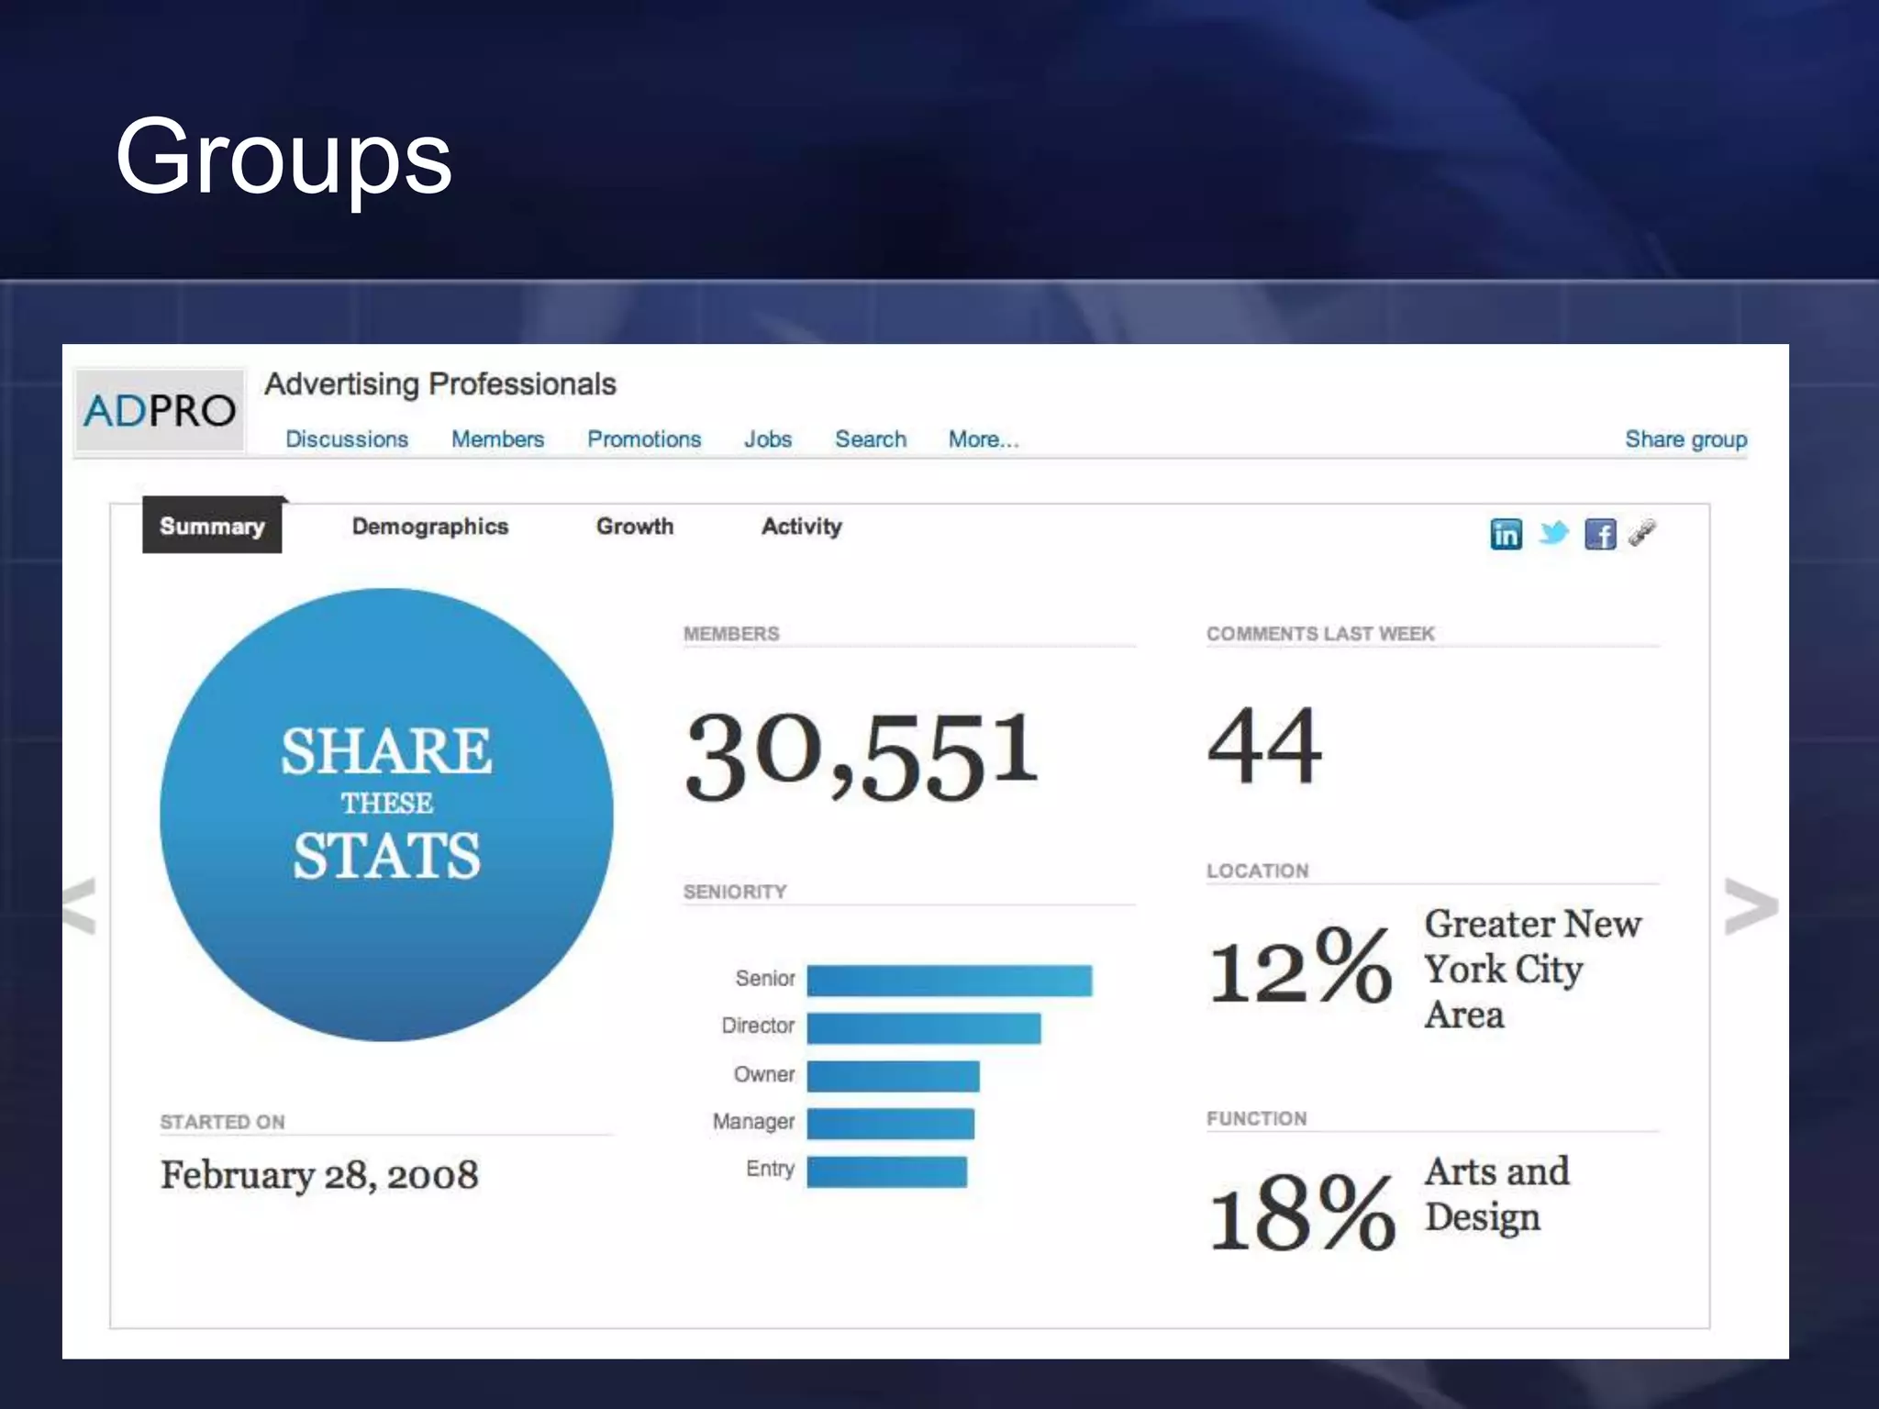Click the 30,551 members count
This screenshot has width=1879, height=1409.
click(x=862, y=757)
